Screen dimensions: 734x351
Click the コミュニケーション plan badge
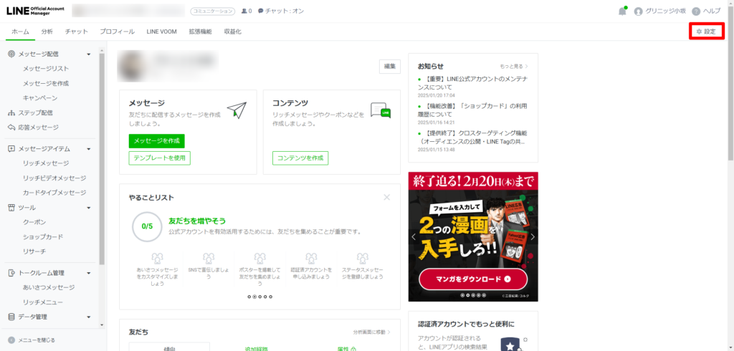click(x=212, y=11)
